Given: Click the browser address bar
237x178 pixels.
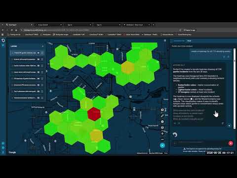Looking at the screenshot, I should pyautogui.click(x=99, y=30).
